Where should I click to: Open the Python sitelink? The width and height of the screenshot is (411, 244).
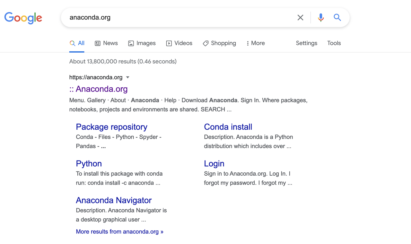(x=89, y=163)
